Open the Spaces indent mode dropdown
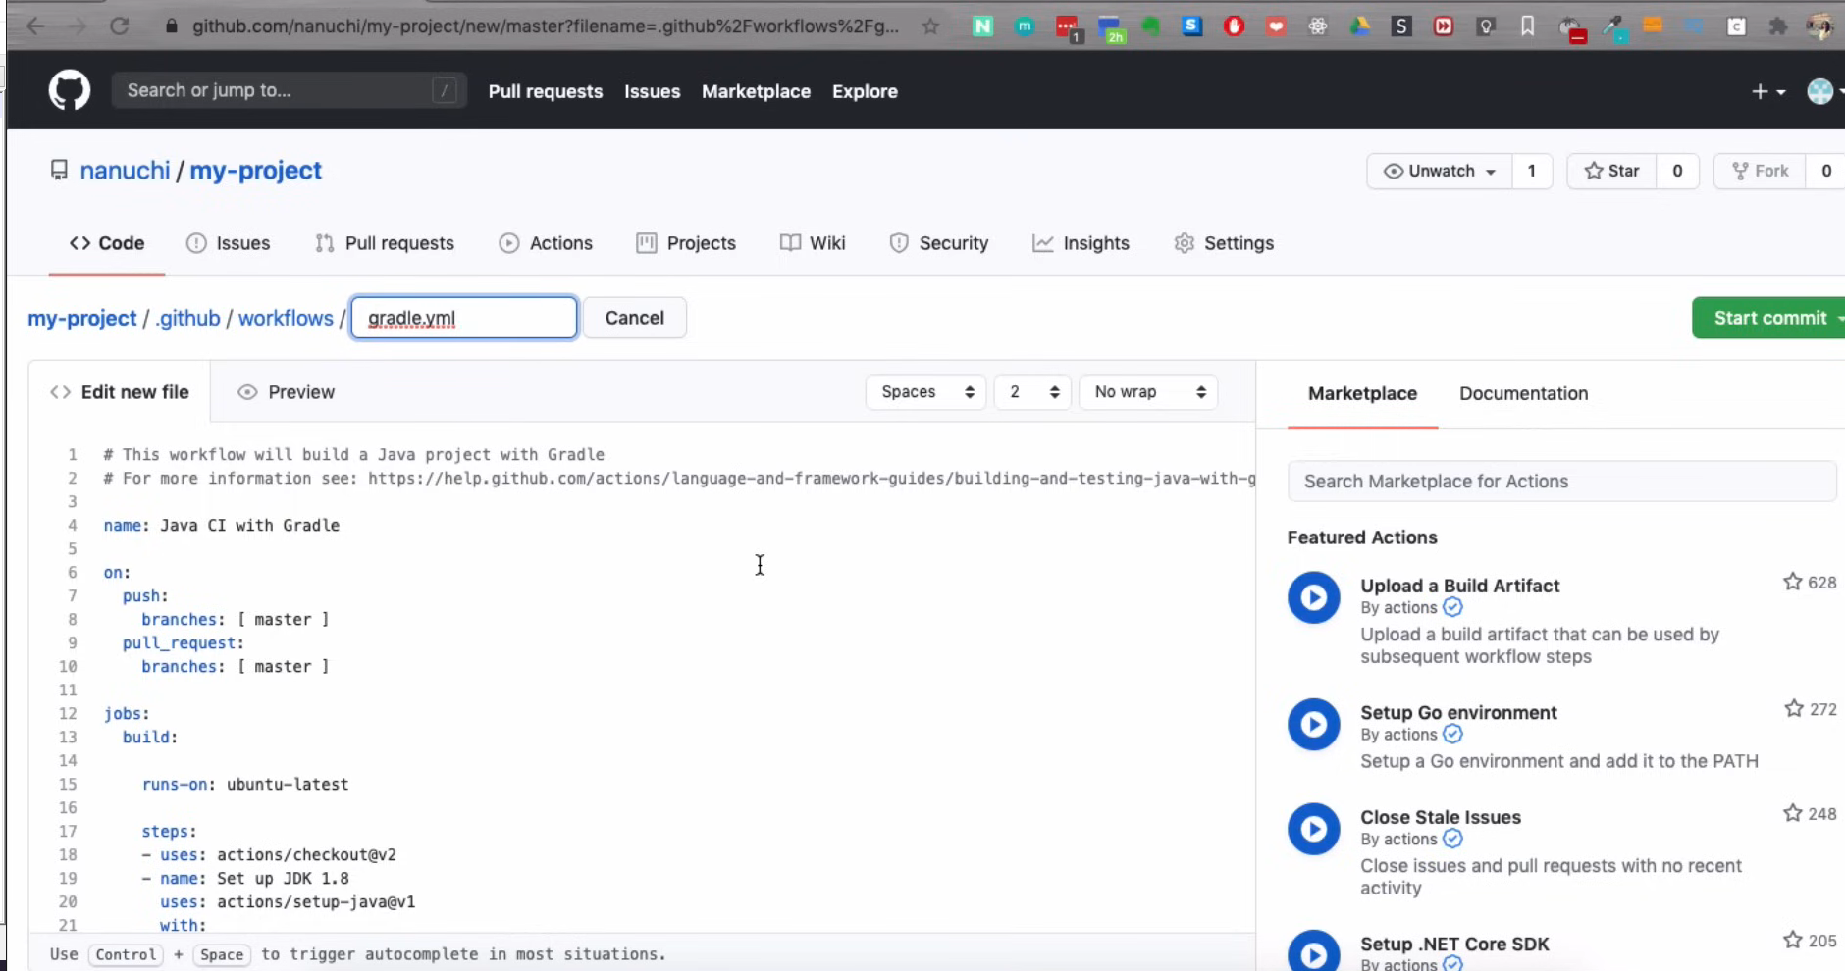The height and width of the screenshot is (971, 1845). [x=925, y=392]
